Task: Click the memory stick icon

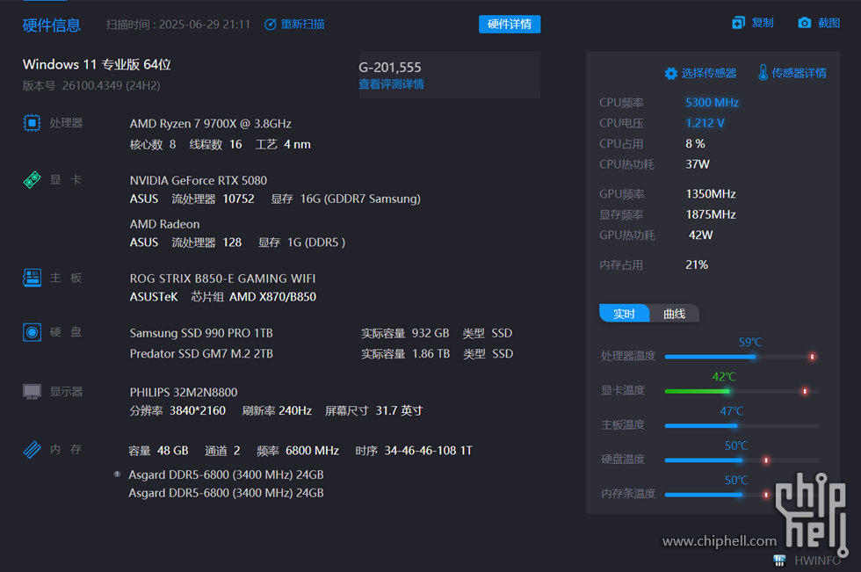Action: (32, 450)
